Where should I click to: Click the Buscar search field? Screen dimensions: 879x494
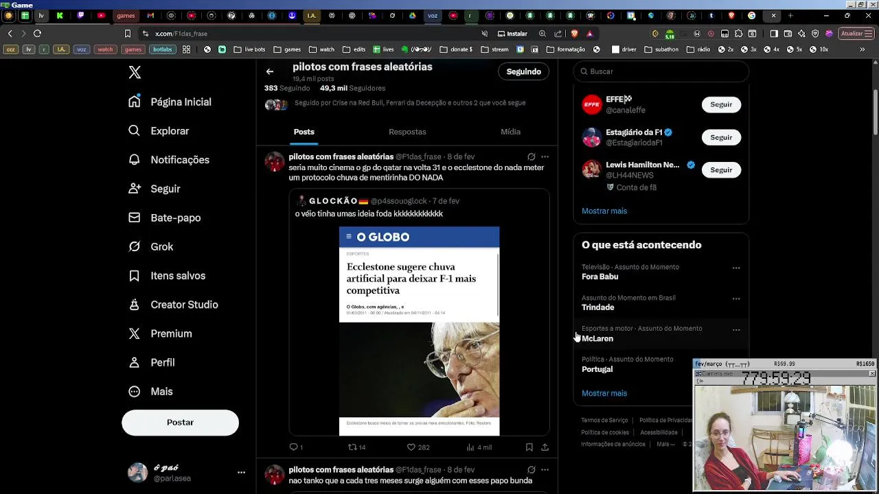coord(661,71)
